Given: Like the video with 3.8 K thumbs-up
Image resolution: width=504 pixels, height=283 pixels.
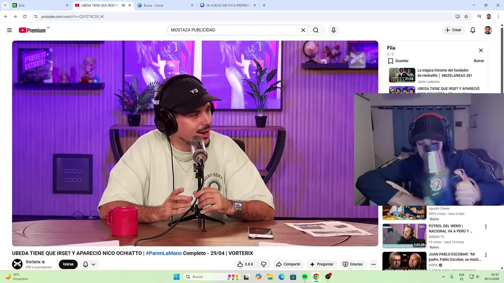Looking at the screenshot, I should point(245,264).
